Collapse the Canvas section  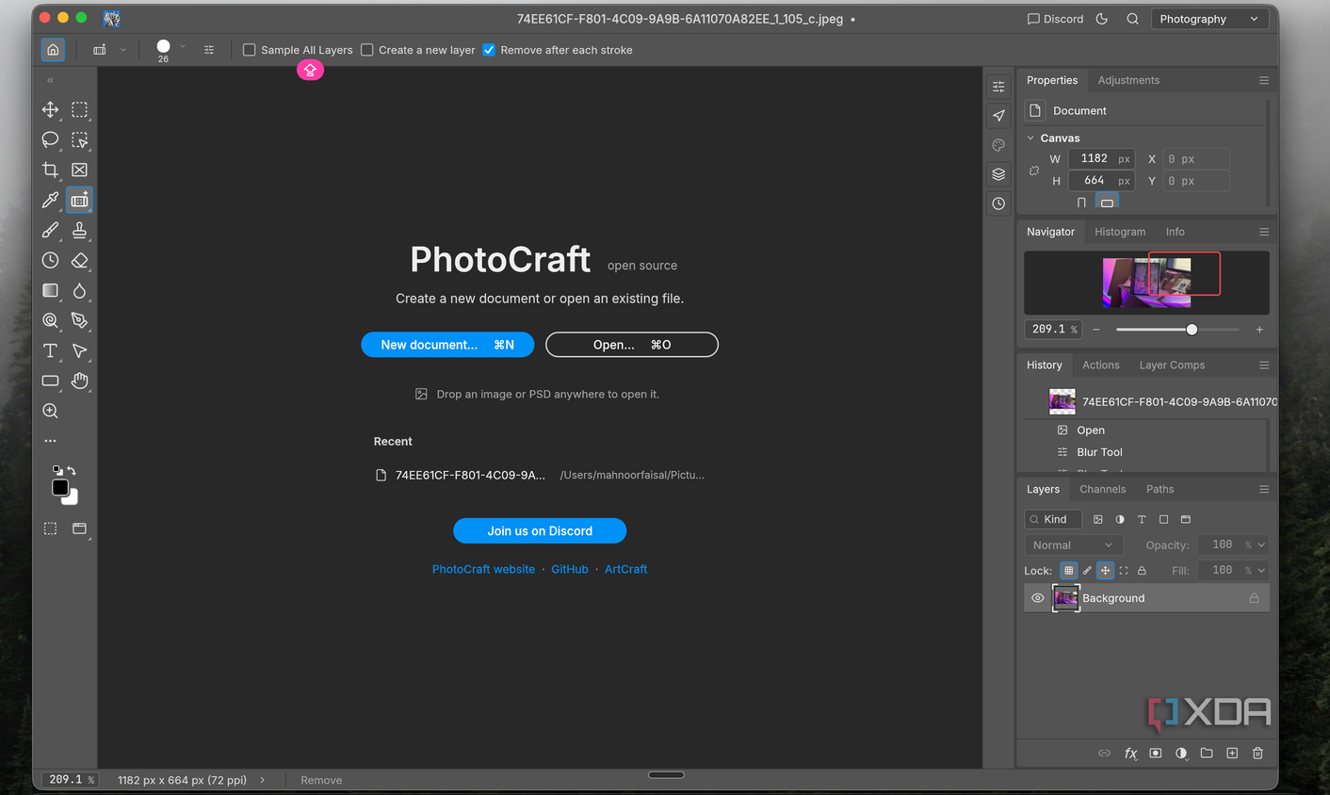(x=1030, y=138)
